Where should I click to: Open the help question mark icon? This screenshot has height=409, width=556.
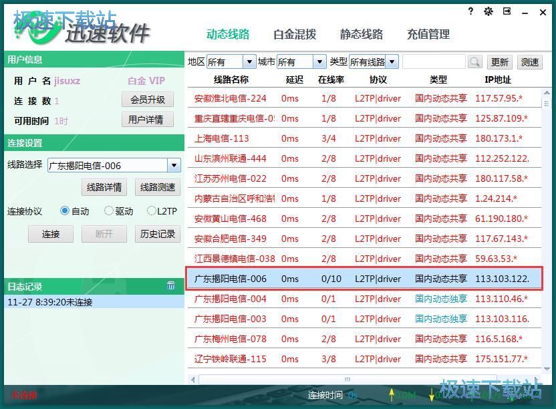470,11
